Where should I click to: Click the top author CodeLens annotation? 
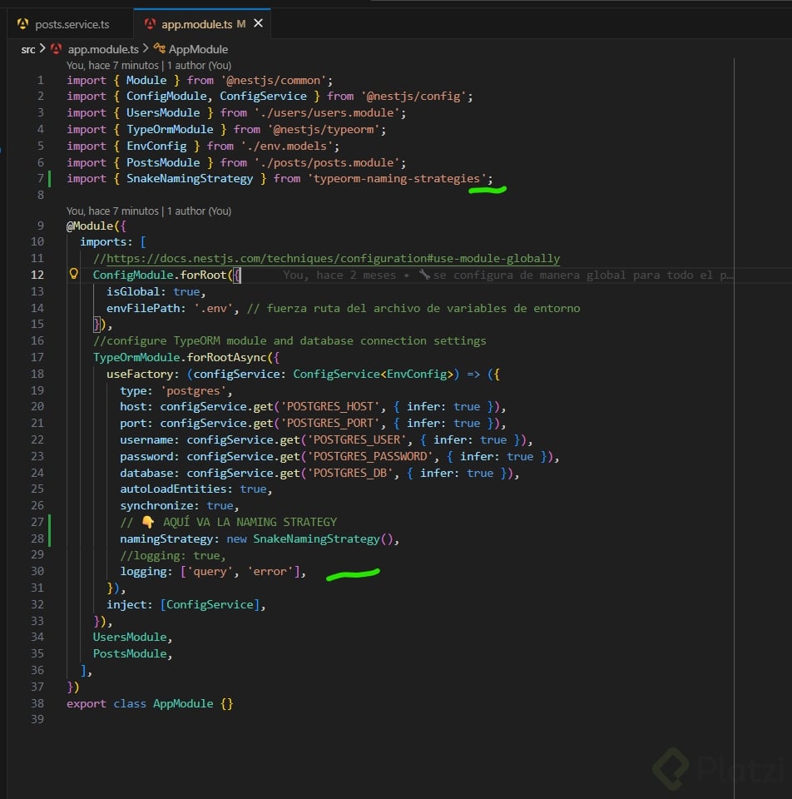[x=148, y=65]
